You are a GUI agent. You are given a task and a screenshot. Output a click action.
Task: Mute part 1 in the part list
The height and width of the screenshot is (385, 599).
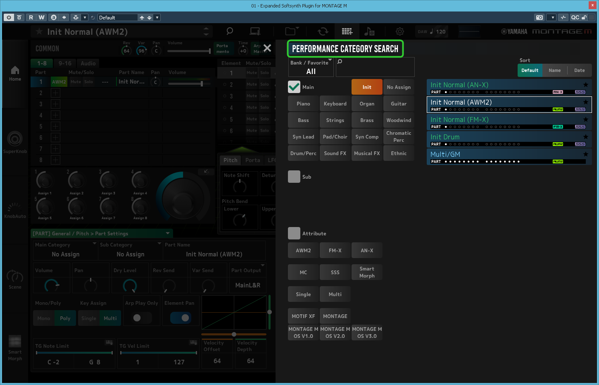click(x=76, y=82)
